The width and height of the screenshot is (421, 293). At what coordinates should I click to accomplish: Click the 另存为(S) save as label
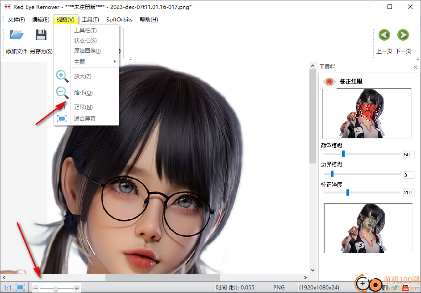(41, 51)
